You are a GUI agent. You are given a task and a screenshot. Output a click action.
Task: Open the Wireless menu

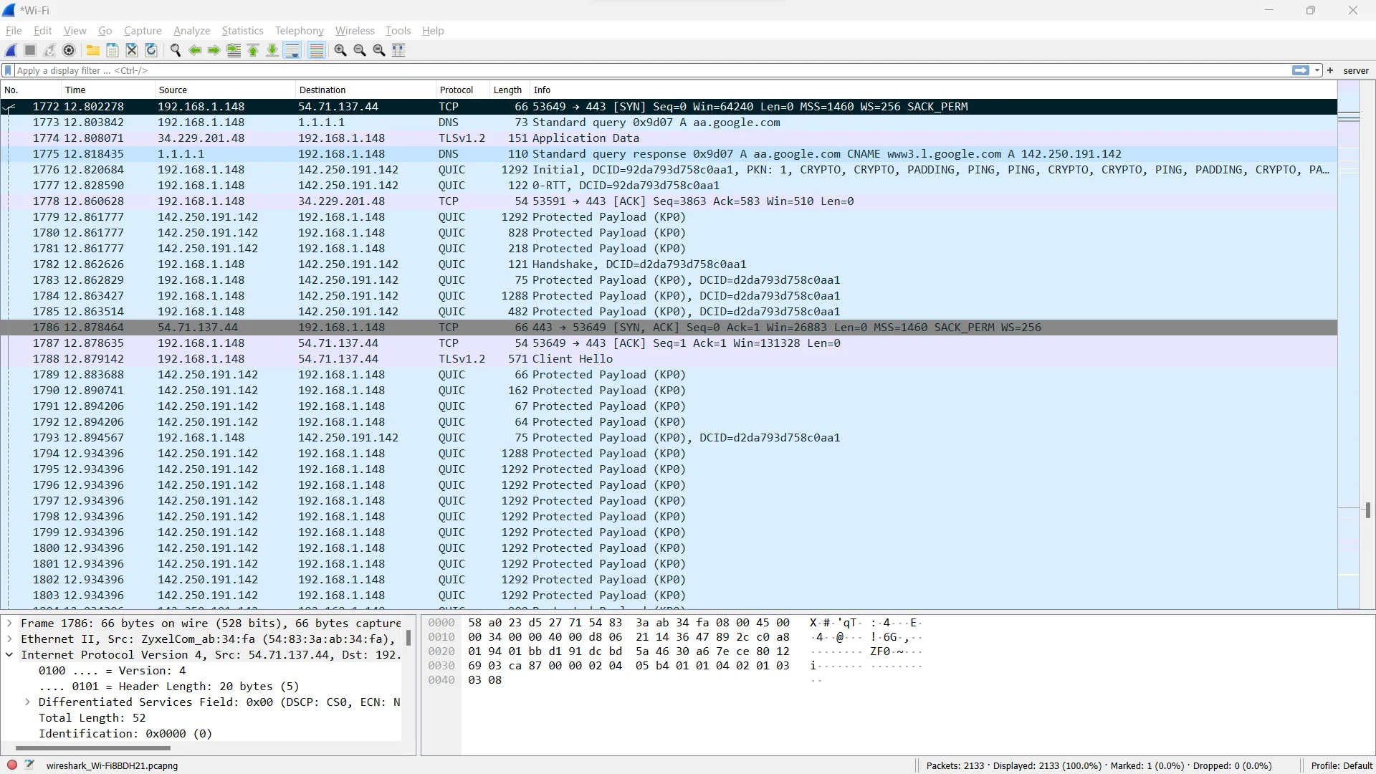pos(355,31)
